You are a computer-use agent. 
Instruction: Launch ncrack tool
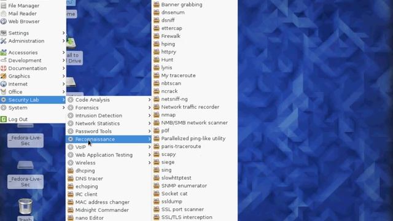195,91
